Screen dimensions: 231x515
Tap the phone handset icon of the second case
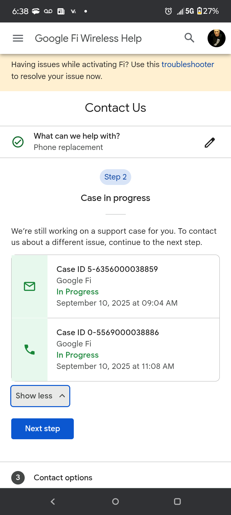pos(30,349)
